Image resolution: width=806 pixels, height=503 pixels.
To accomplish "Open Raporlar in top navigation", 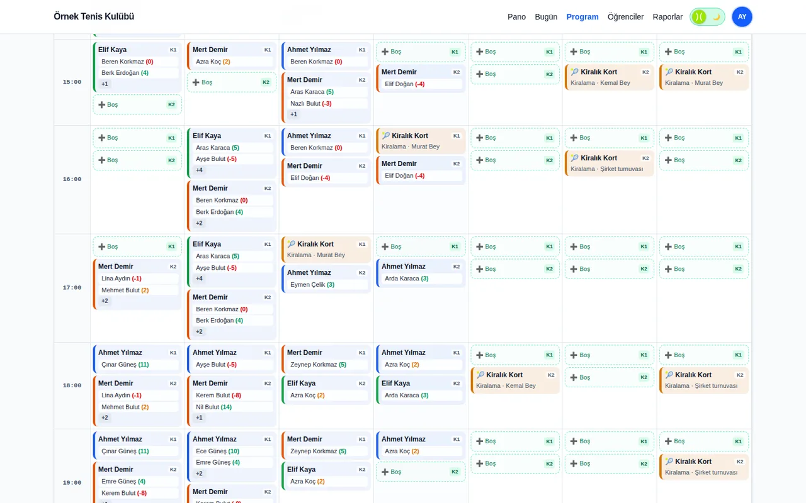I will [667, 17].
